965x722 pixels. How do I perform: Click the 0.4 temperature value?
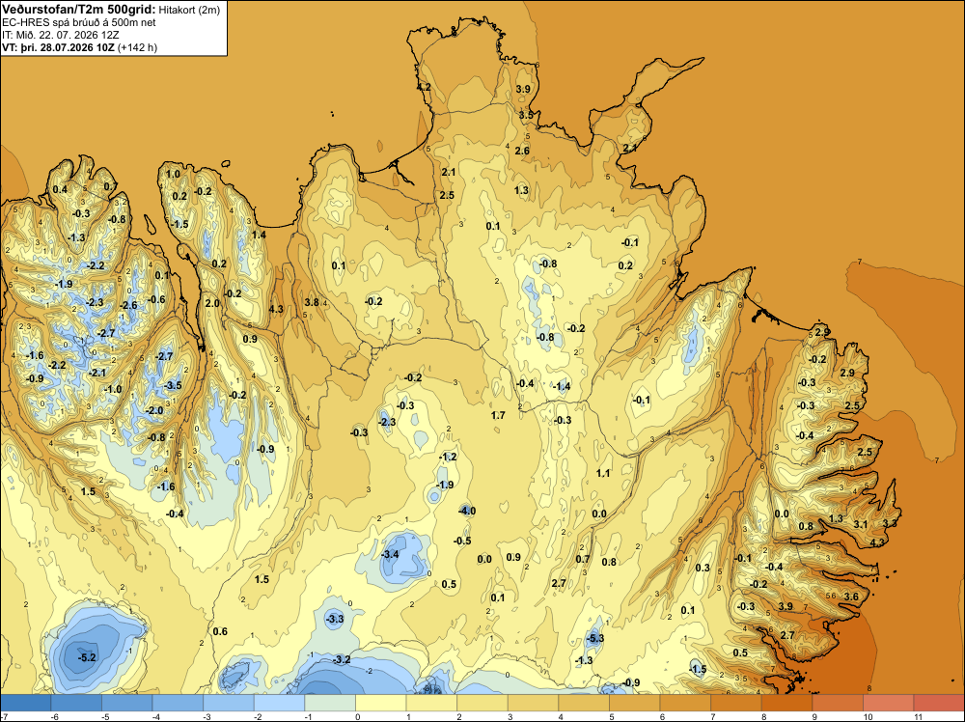(x=60, y=189)
